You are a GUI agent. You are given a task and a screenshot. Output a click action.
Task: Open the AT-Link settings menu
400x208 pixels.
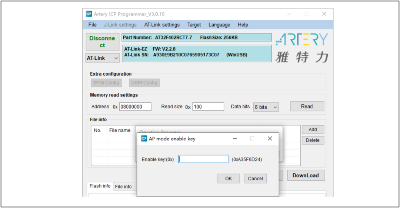coord(162,25)
